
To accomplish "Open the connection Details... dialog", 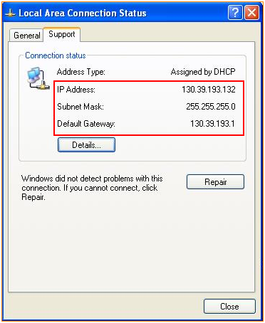I will (86, 145).
